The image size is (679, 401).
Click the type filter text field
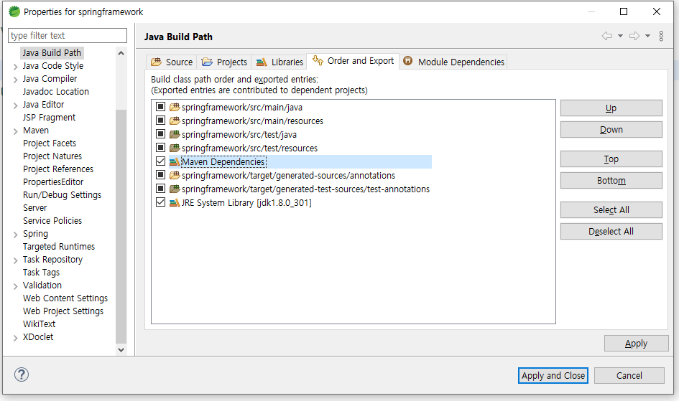pyautogui.click(x=68, y=35)
